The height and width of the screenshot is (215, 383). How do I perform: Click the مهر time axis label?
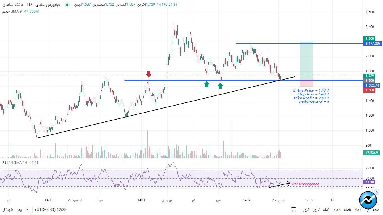point(218,200)
